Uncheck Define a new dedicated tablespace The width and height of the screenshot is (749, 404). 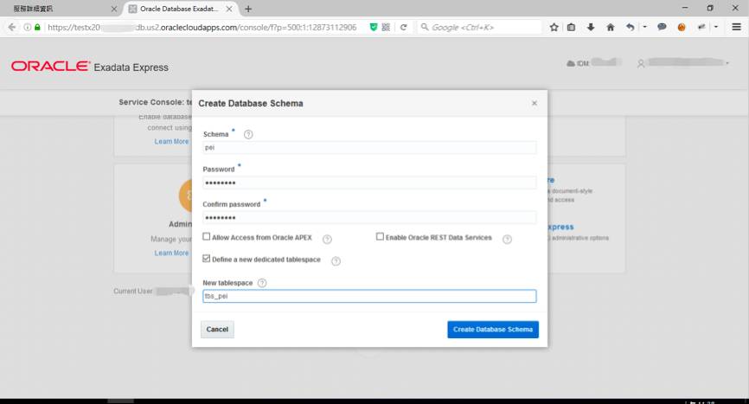coord(207,259)
